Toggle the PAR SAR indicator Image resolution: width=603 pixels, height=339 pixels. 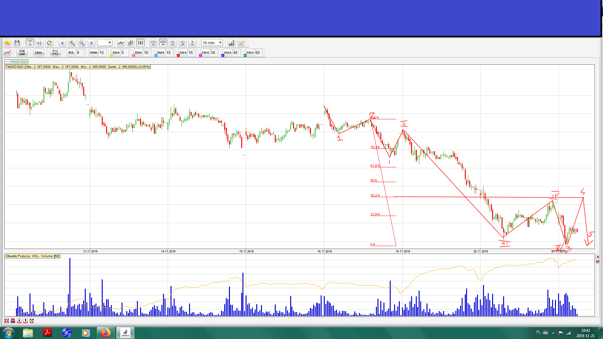click(x=22, y=52)
